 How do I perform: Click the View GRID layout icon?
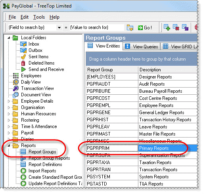[x=165, y=46]
